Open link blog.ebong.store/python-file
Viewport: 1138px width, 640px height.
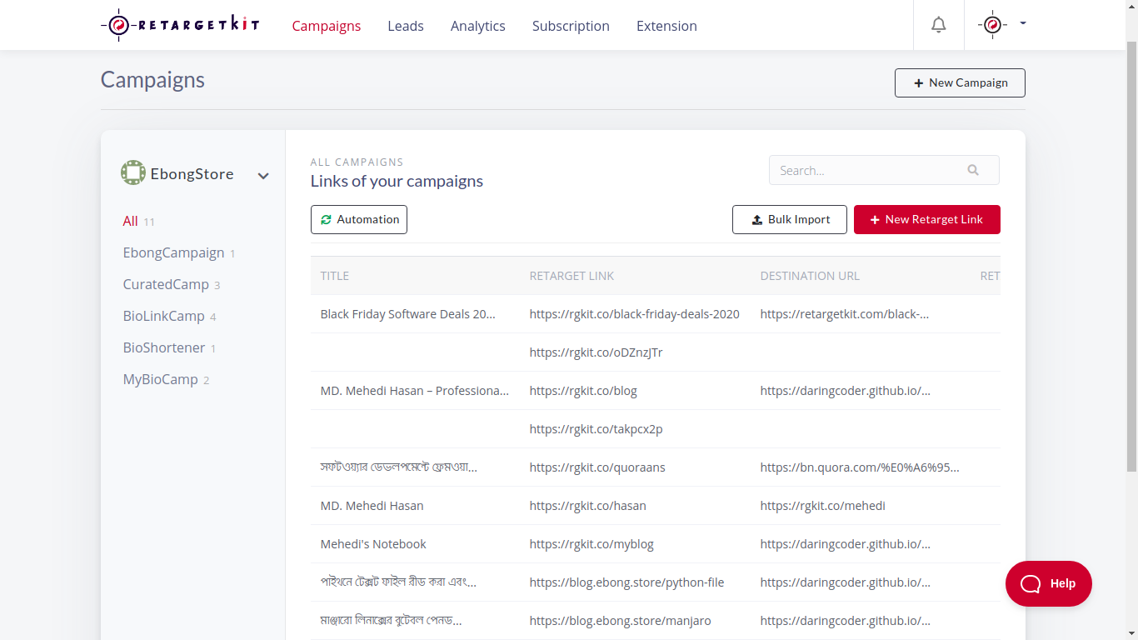pyautogui.click(x=626, y=582)
